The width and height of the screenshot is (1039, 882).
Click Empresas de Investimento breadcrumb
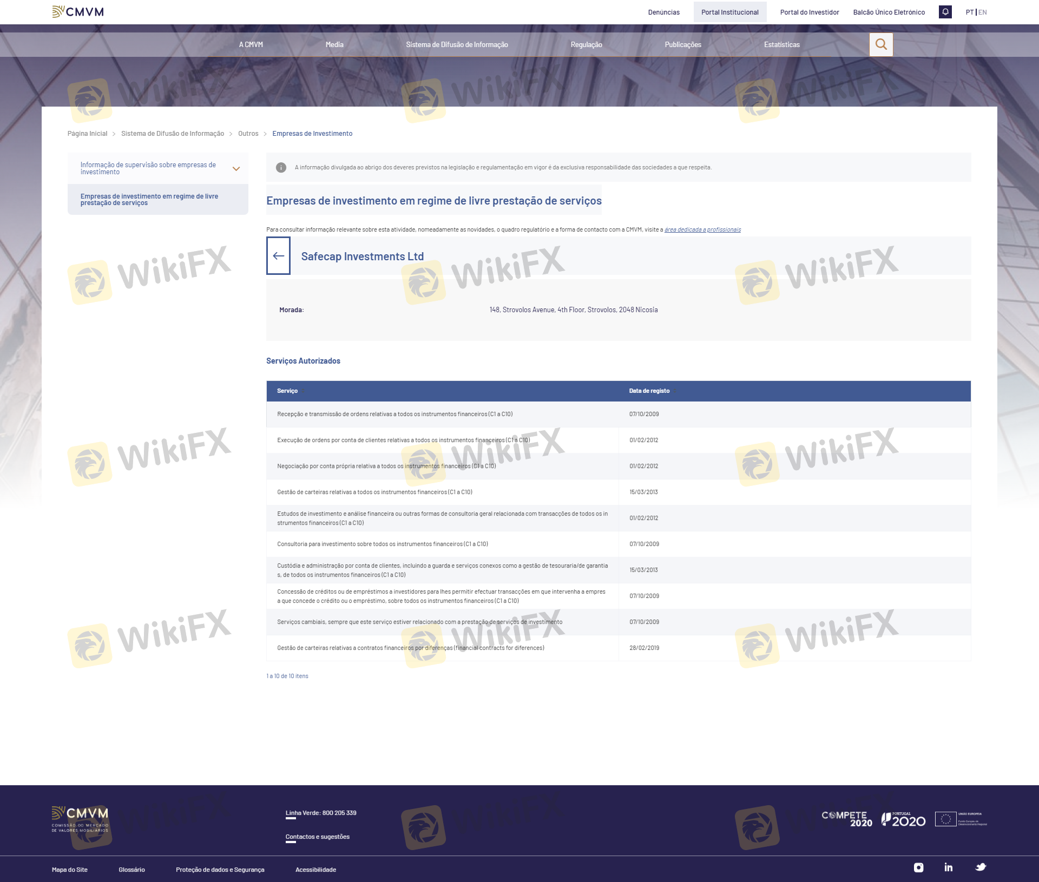[312, 134]
